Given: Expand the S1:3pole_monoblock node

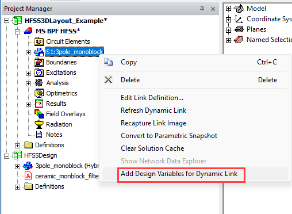Looking at the screenshot, I should point(28,52).
